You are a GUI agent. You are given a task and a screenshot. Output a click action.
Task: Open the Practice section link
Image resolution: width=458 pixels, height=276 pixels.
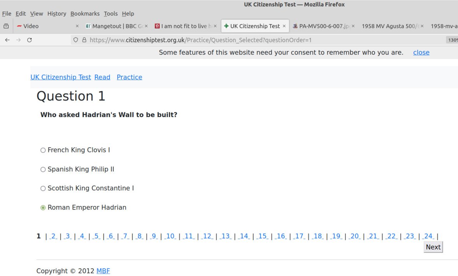(x=129, y=77)
